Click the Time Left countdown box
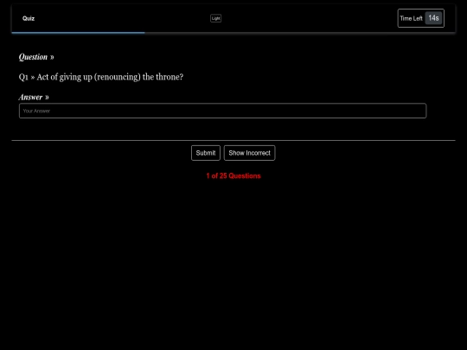The image size is (467, 350). [421, 18]
